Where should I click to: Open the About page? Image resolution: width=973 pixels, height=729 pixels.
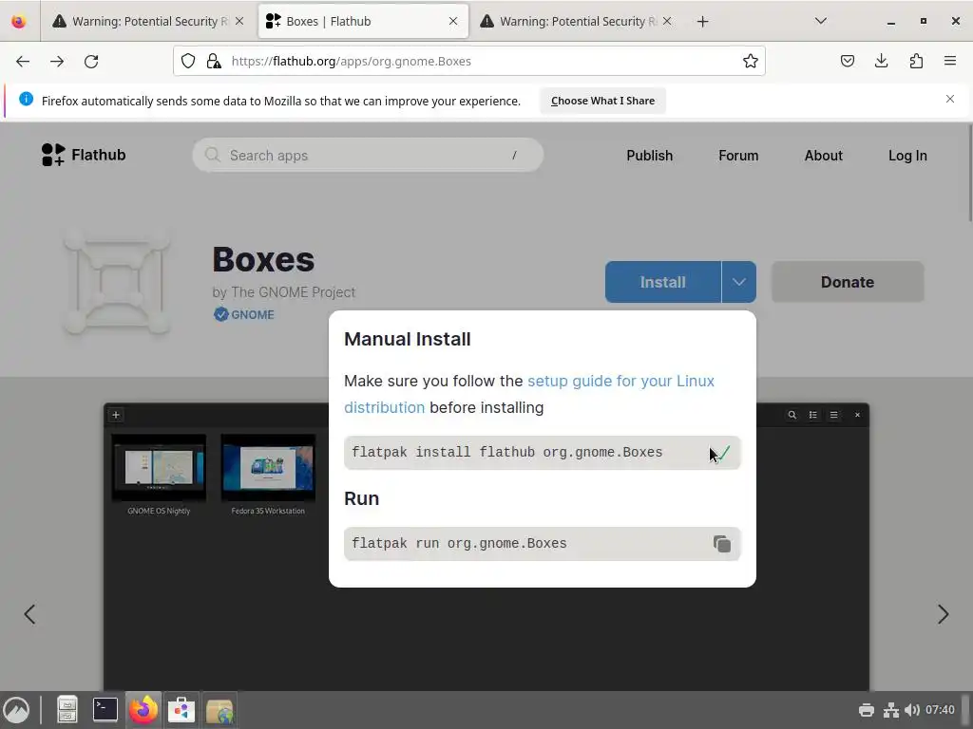824,156
